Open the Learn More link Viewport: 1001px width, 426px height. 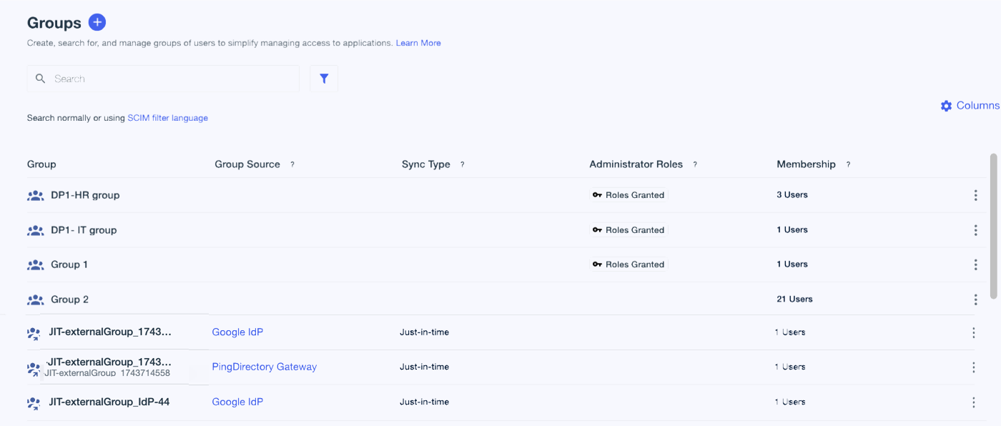point(418,42)
